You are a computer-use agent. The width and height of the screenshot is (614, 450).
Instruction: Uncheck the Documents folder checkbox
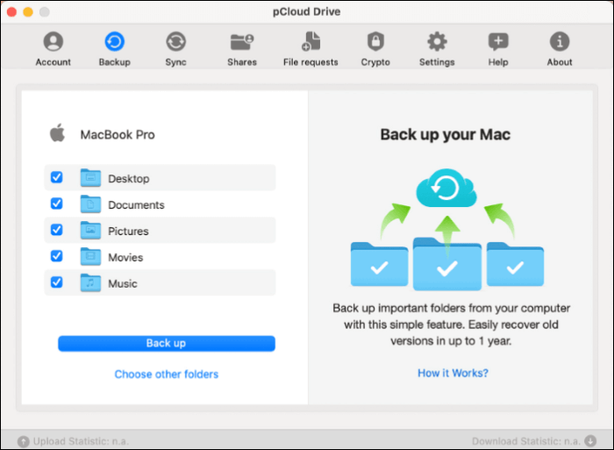[57, 204]
